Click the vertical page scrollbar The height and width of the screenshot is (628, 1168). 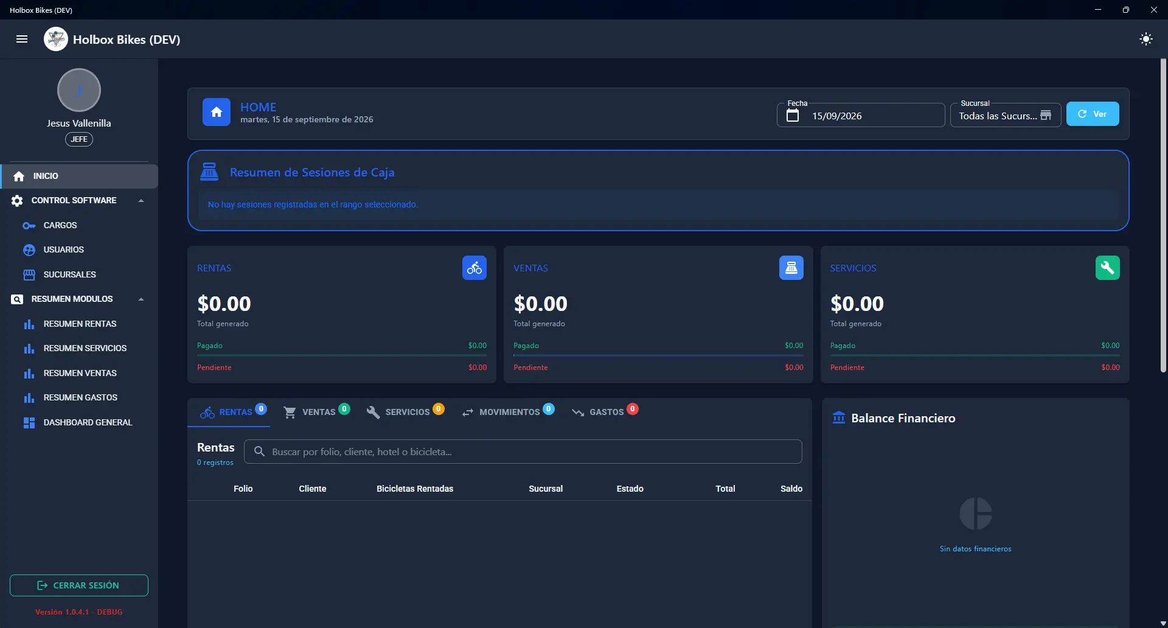tap(1163, 215)
